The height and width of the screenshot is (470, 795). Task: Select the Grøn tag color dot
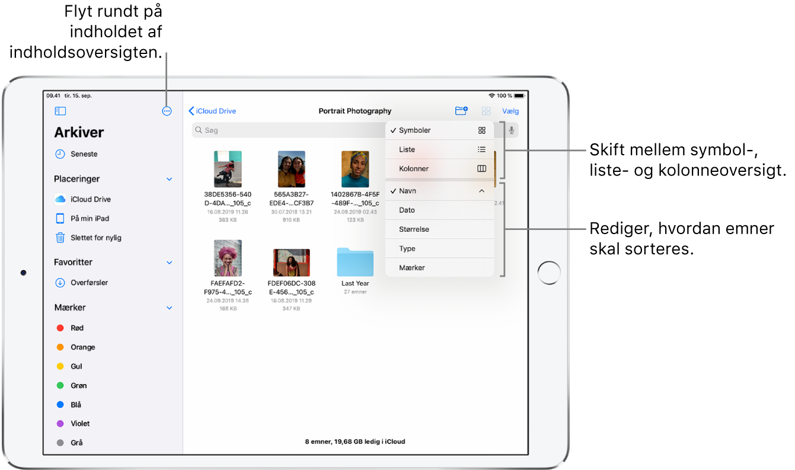pyautogui.click(x=60, y=385)
